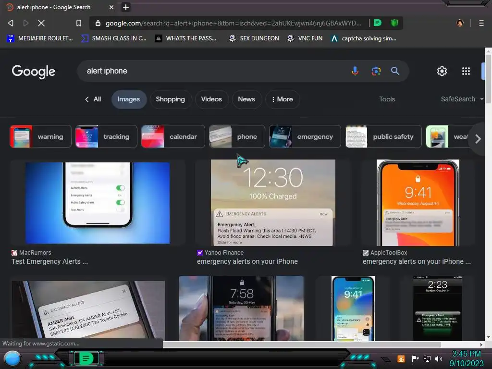The width and height of the screenshot is (492, 369).
Task: Open the Start orb on taskbar
Action: coord(12,358)
